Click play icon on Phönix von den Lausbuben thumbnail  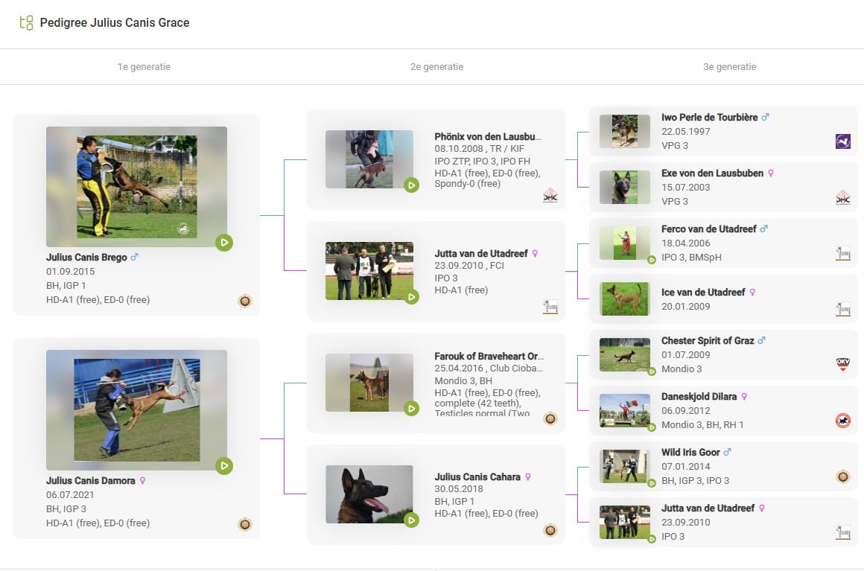point(411,185)
